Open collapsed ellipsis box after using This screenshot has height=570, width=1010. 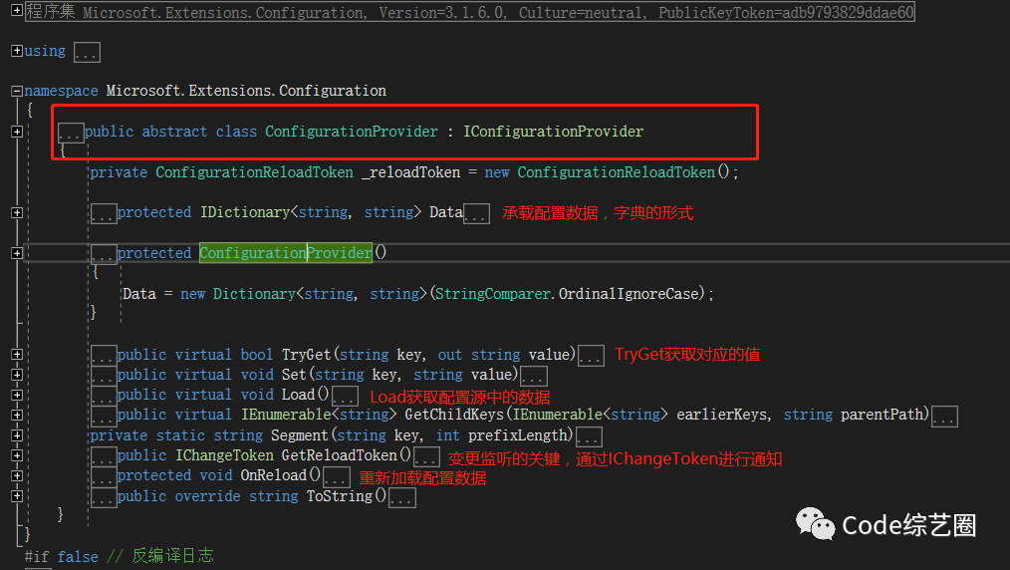pos(87,52)
